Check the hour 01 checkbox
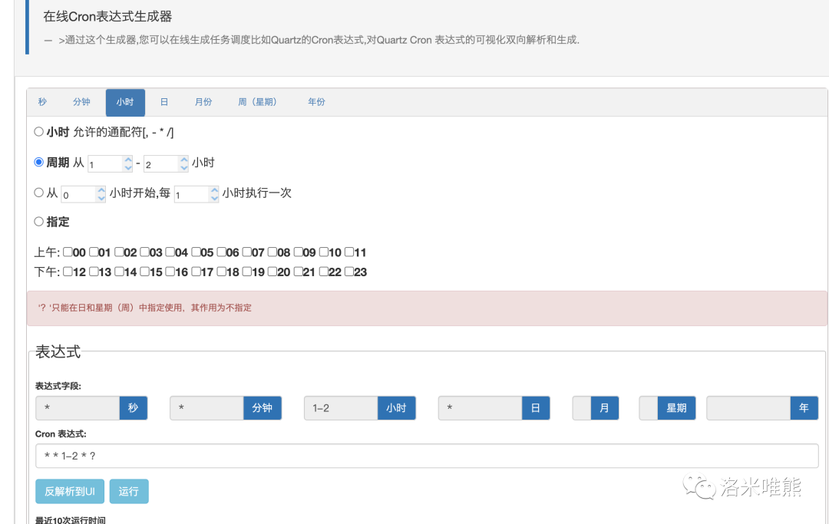The image size is (829, 524). tap(94, 252)
